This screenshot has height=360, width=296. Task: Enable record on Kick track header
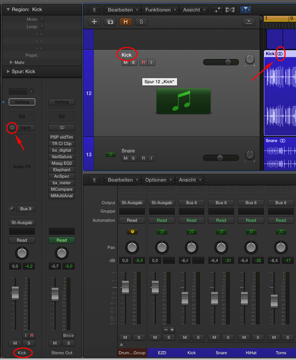pos(143,62)
